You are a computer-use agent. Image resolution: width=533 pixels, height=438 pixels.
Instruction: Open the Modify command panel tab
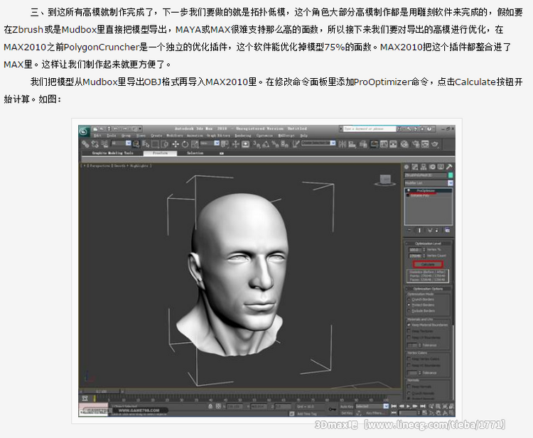click(415, 167)
